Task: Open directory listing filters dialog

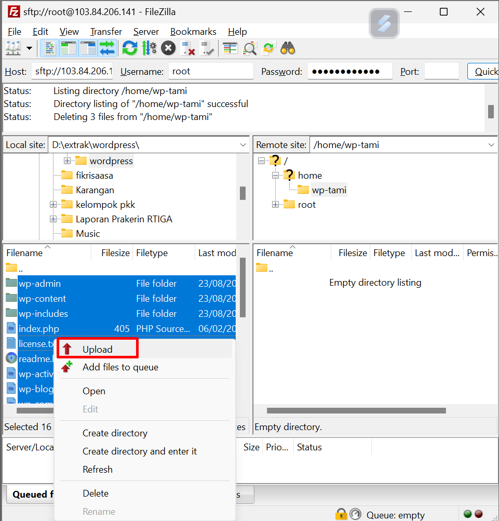Action: [230, 48]
